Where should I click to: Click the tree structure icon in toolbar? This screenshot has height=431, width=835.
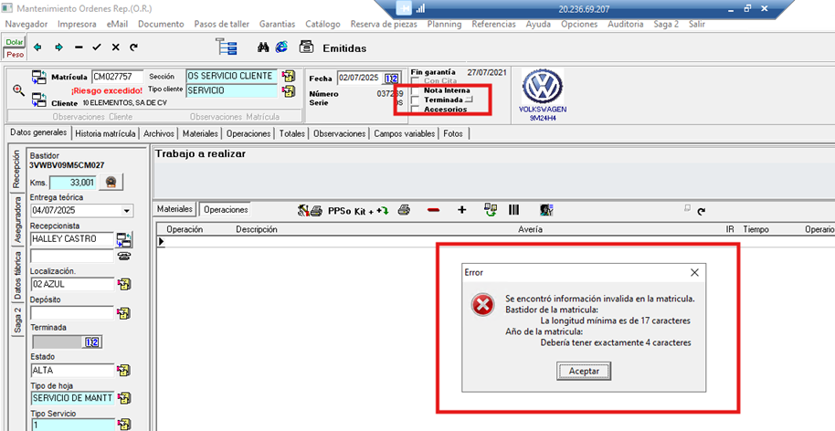tap(226, 47)
